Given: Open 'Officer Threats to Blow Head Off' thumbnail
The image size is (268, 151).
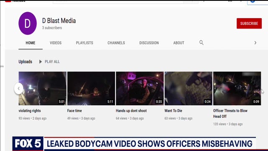Looking at the screenshot, I should point(237,89).
